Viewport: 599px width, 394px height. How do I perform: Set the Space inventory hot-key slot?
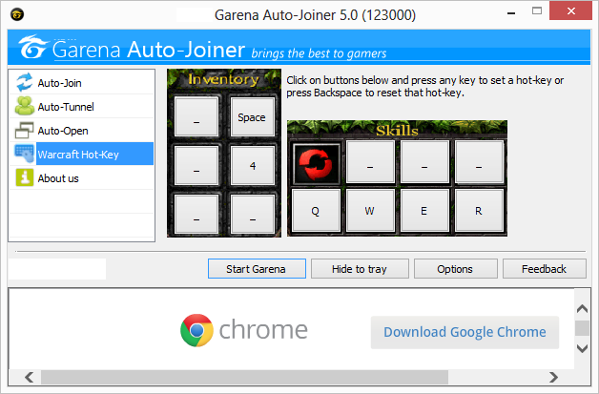click(253, 116)
